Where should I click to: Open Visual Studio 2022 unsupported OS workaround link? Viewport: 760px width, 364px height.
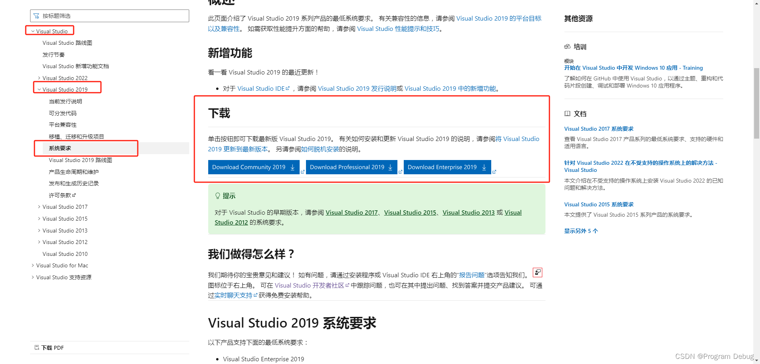coord(640,166)
